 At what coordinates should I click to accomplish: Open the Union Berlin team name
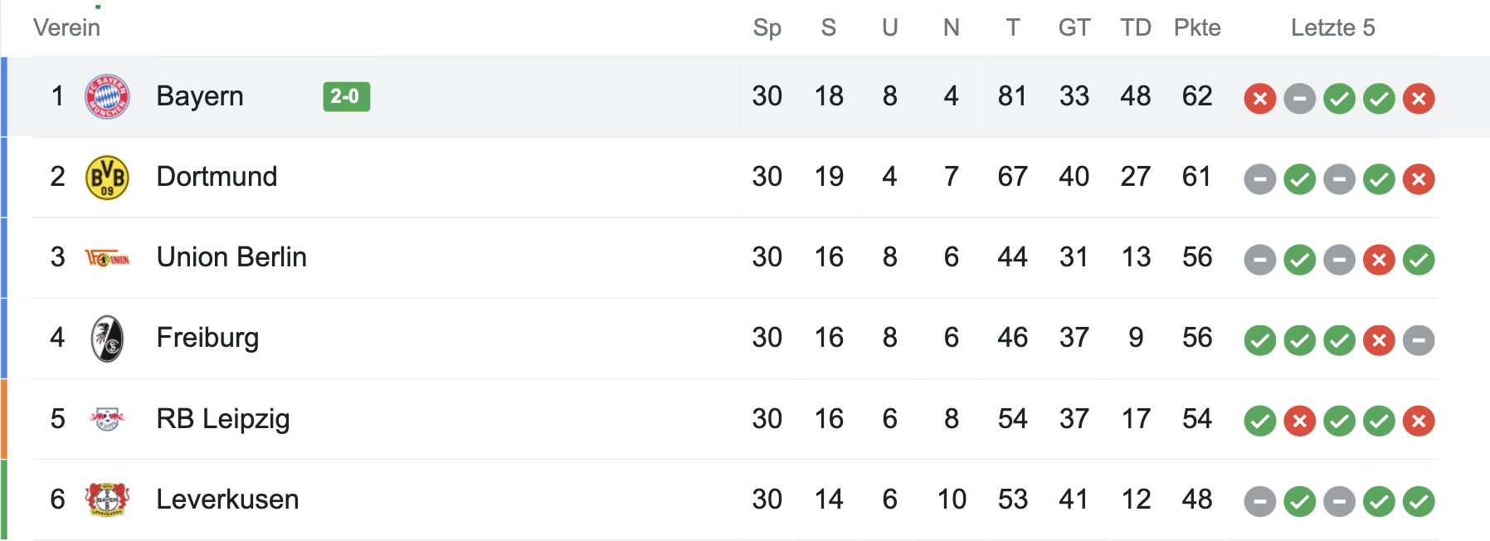tap(231, 257)
